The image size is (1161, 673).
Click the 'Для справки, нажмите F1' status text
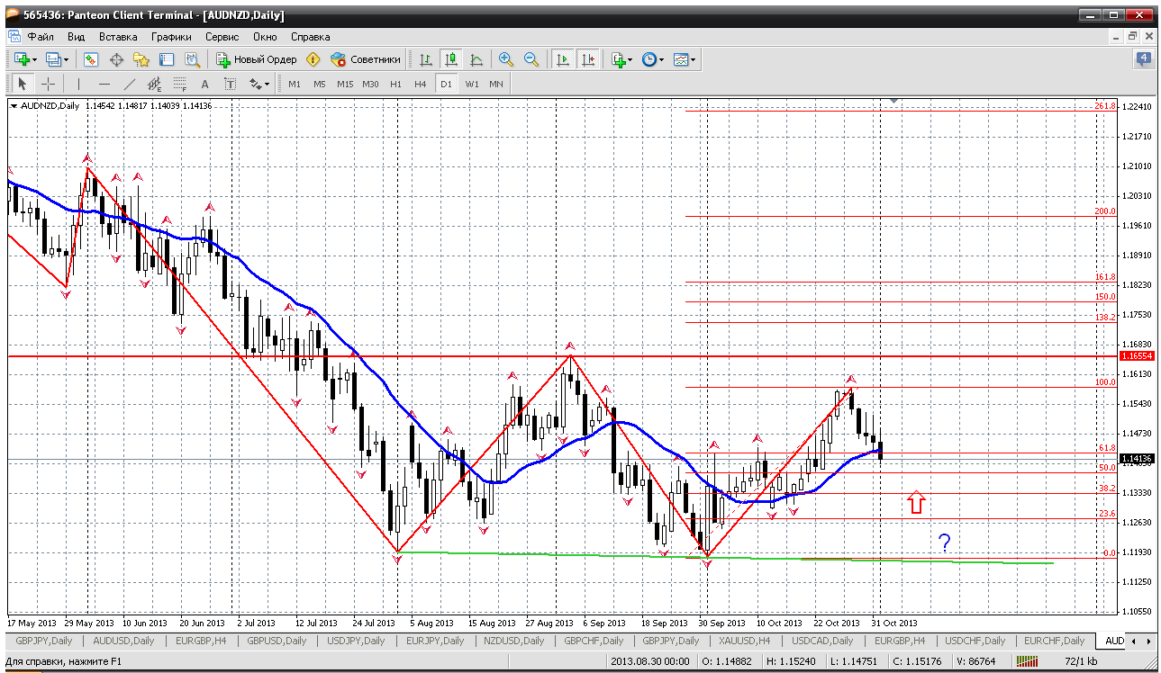click(x=62, y=661)
